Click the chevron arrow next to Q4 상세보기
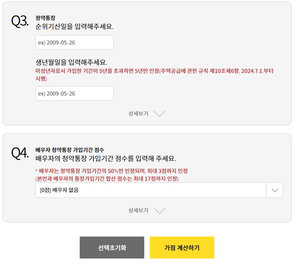 click(x=159, y=211)
